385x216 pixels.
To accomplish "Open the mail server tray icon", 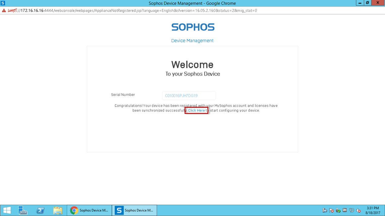I will click(325, 210).
